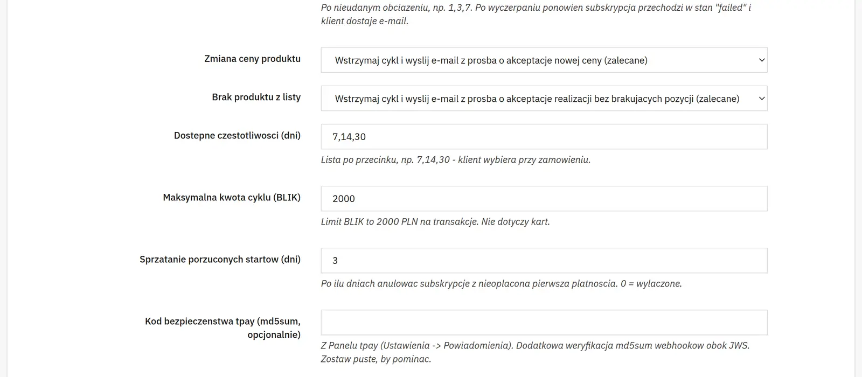This screenshot has height=377, width=862.
Task: Open the Brak produktu z listy dropdown
Action: pyautogui.click(x=544, y=99)
